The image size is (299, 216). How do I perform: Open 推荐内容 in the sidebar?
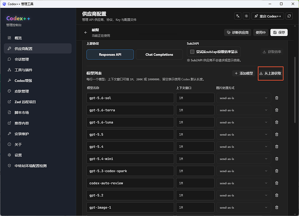point(38,123)
